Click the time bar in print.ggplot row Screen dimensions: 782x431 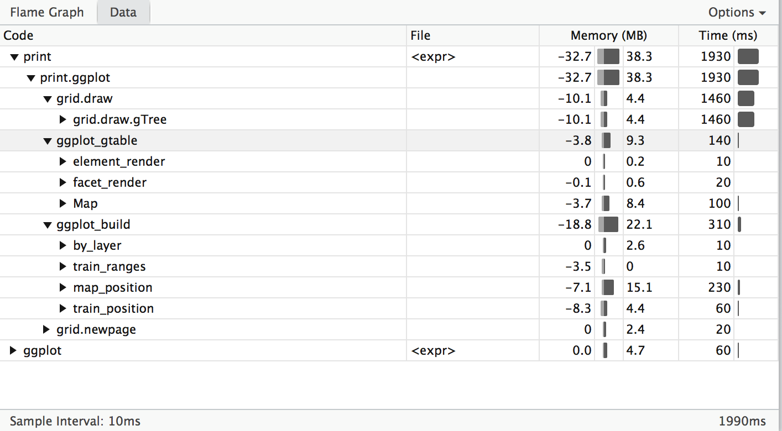coord(748,77)
